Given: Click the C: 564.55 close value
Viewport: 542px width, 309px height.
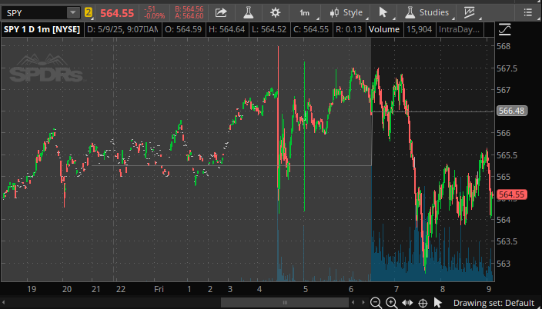Looking at the screenshot, I should coord(311,30).
